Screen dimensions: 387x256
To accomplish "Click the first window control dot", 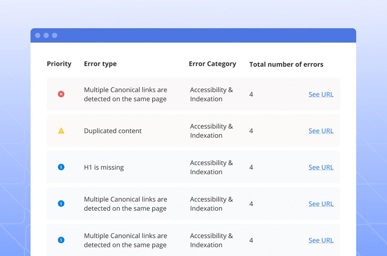I will coord(38,36).
